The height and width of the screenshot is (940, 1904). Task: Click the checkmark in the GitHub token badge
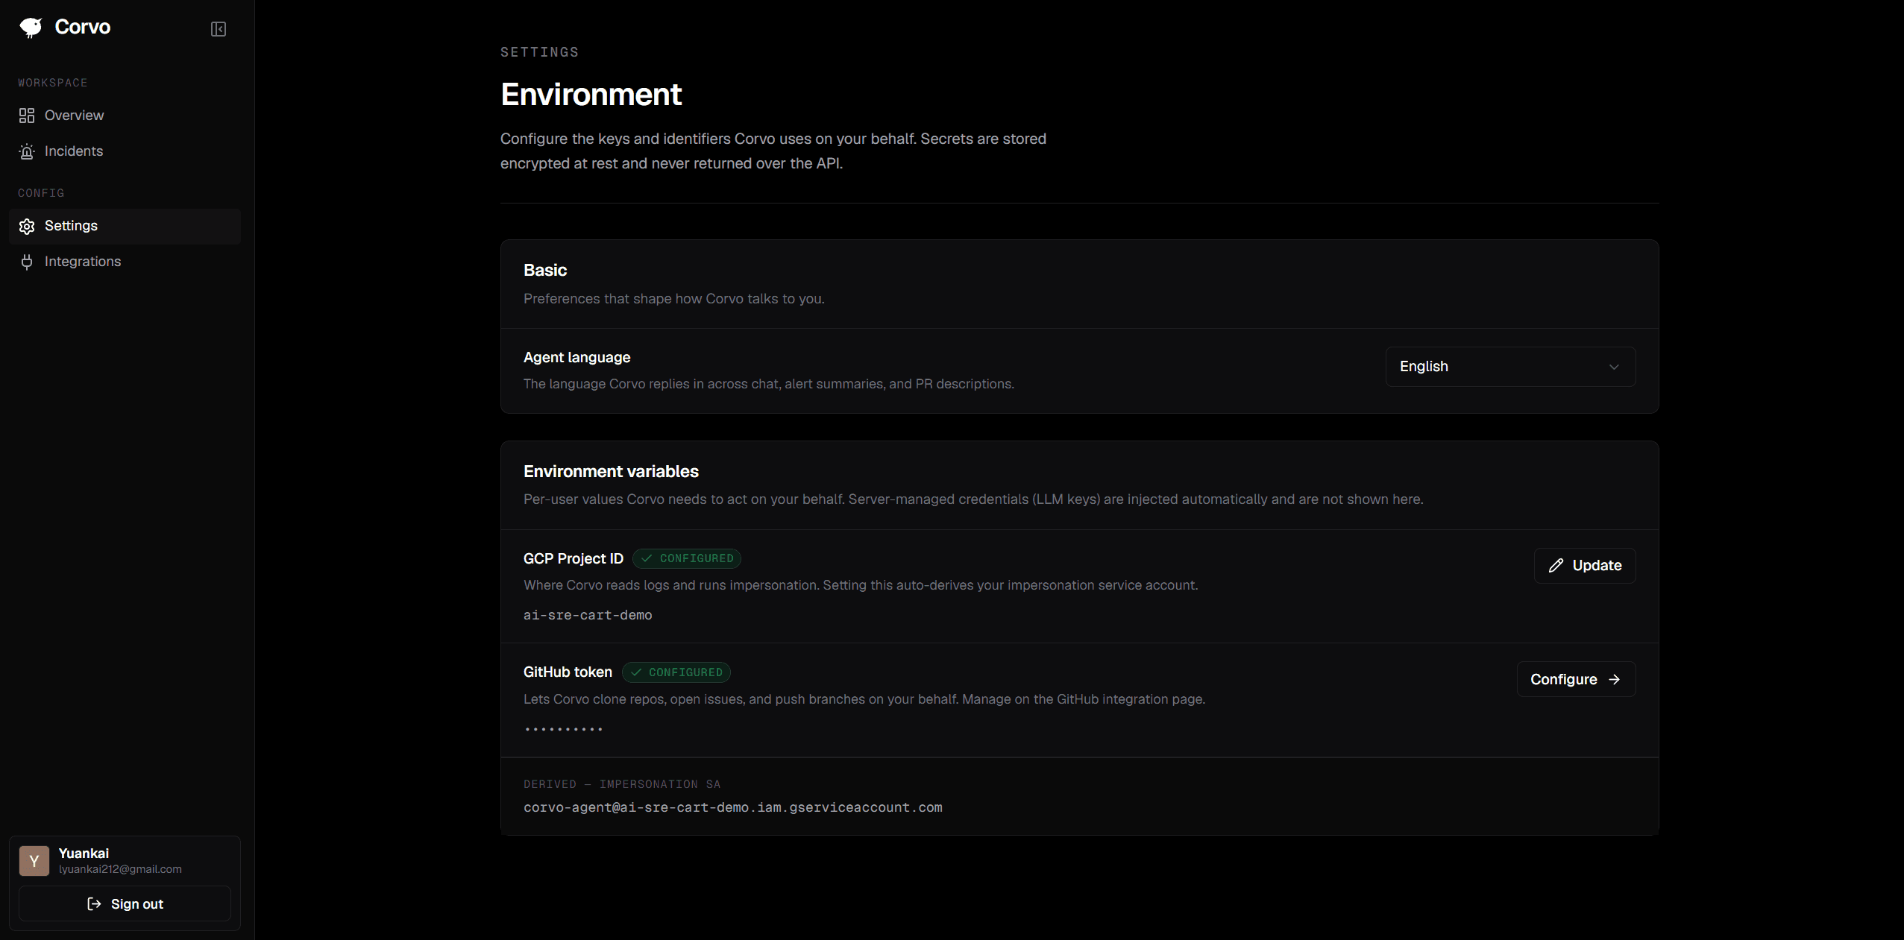(636, 672)
